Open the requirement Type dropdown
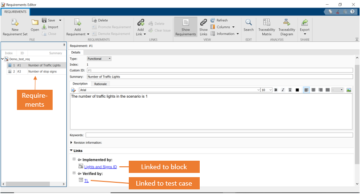The width and height of the screenshot is (360, 195). click(99, 59)
